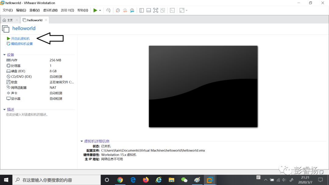This screenshot has height=185, width=329.
Task: Open the 选项卡(T) menu
Action: tap(67, 10)
